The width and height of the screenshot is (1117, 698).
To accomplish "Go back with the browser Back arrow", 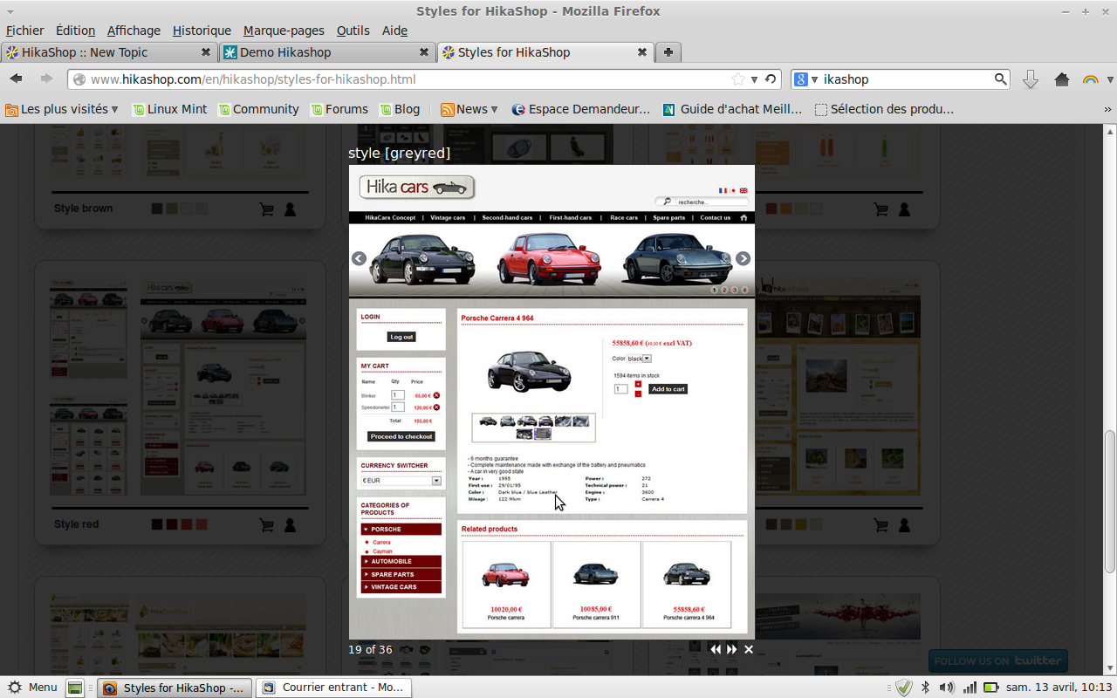I will coord(17,79).
